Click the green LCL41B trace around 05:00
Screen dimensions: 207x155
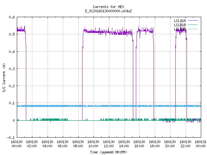(55, 119)
